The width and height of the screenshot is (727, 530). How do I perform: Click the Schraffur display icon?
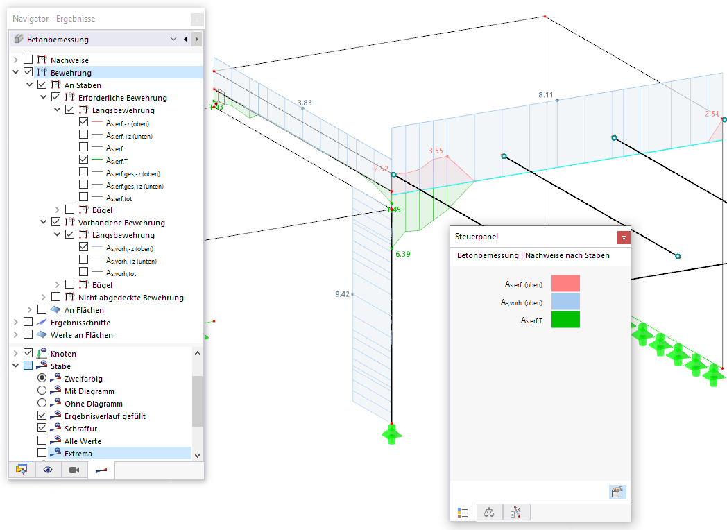pyautogui.click(x=55, y=427)
